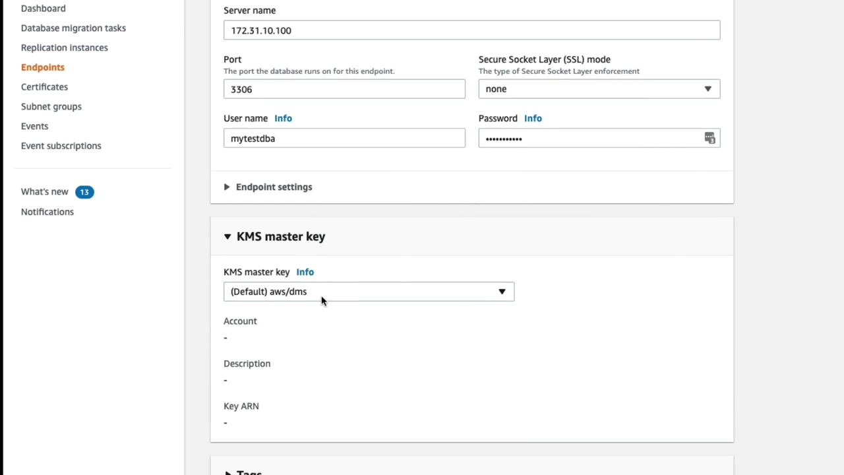Click the password manager icon in Password field
The height and width of the screenshot is (475, 844).
tap(709, 138)
